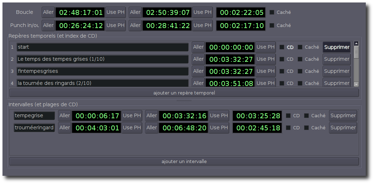Toggle Caché for the start marker

(300, 47)
